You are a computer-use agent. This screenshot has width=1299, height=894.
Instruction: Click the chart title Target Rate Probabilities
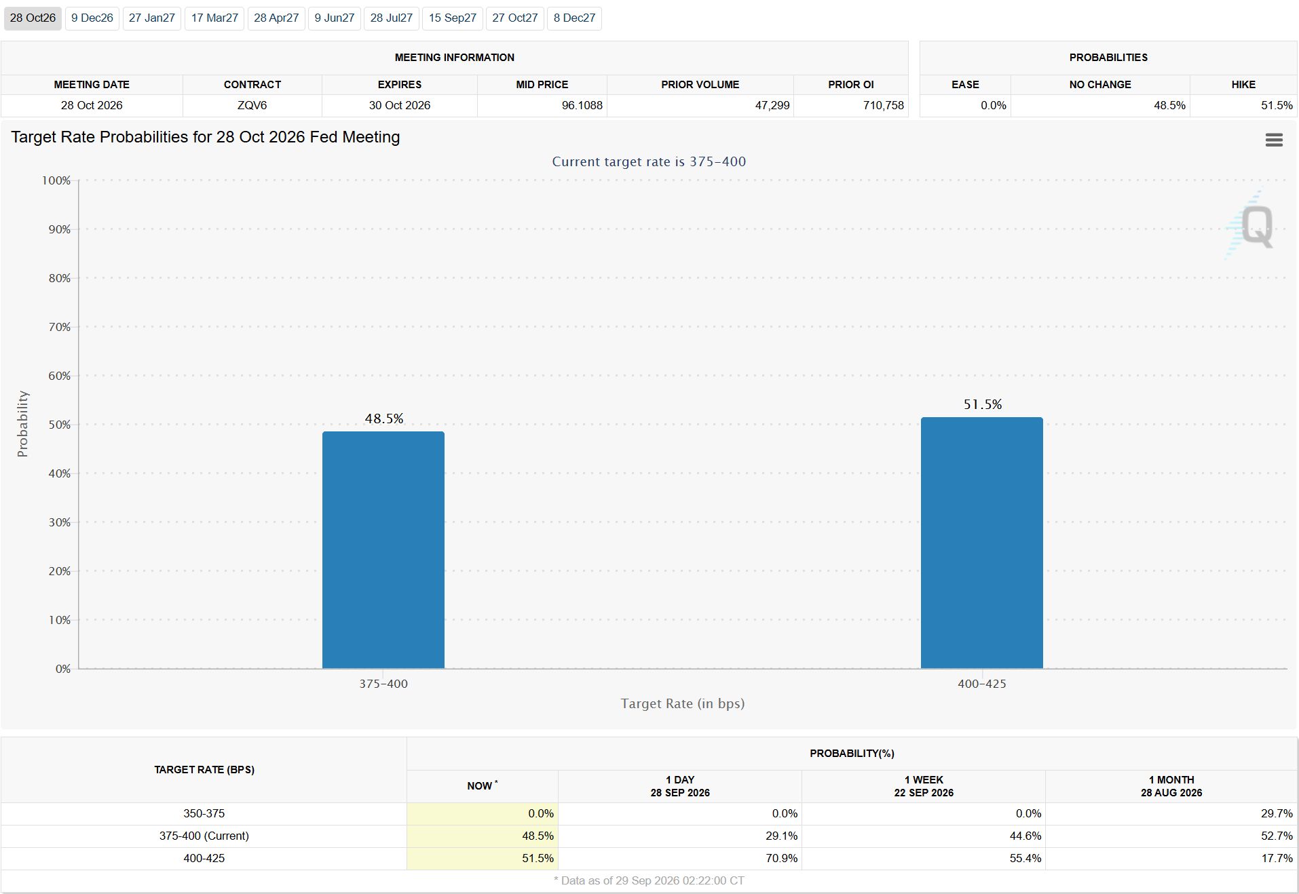pyautogui.click(x=206, y=137)
